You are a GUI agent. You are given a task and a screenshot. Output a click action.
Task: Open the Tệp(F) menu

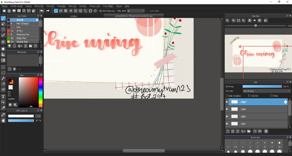5,6
